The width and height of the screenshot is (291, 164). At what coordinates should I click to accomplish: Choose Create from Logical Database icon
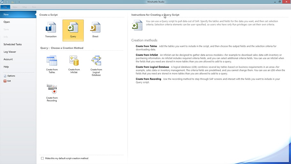(x=96, y=60)
